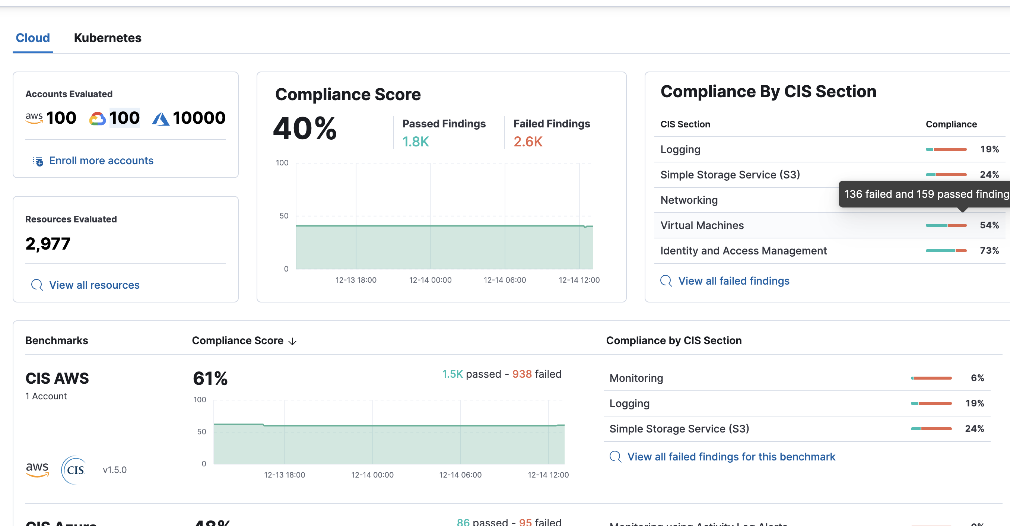
Task: Click the Google Cloud logo in Accounts Evaluated
Action: tap(98, 118)
